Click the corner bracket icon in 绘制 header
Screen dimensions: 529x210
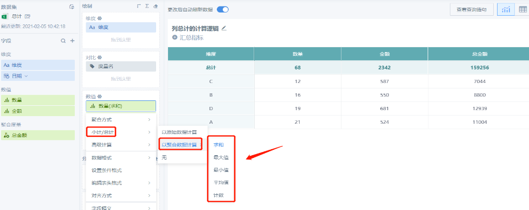139,6
